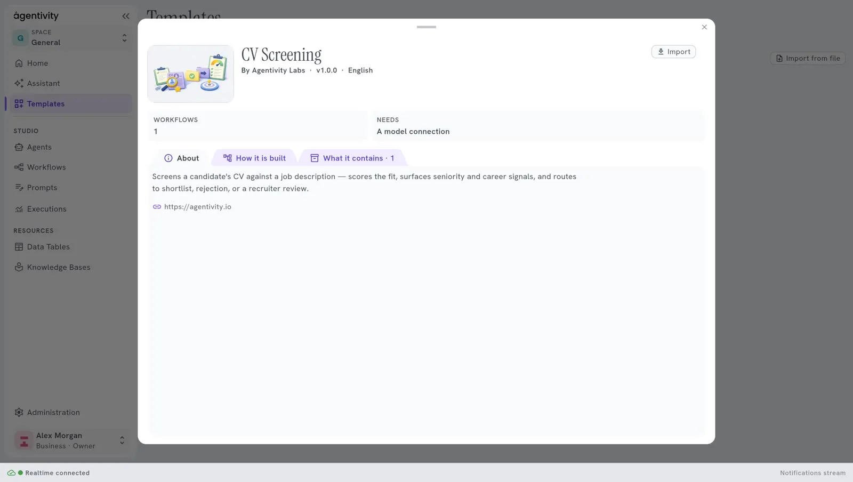Click the Notifications stream label

point(812,473)
